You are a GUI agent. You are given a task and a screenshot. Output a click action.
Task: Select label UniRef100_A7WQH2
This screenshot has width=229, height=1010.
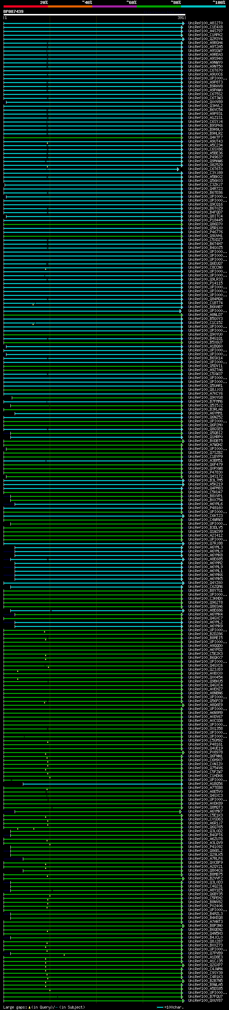(x=205, y=445)
